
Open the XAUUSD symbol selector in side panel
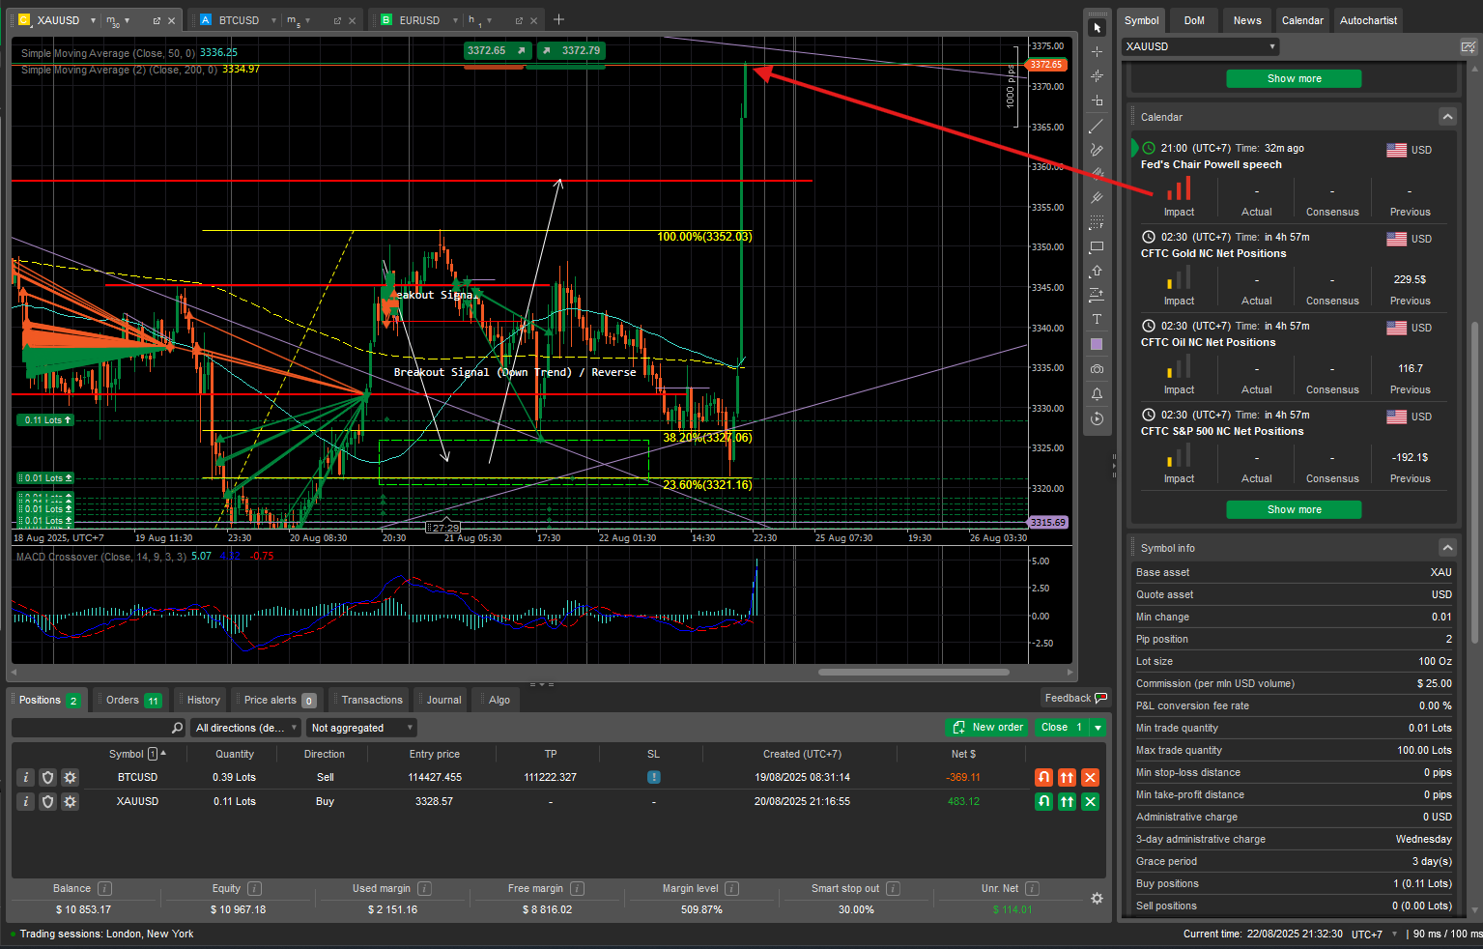click(1200, 46)
